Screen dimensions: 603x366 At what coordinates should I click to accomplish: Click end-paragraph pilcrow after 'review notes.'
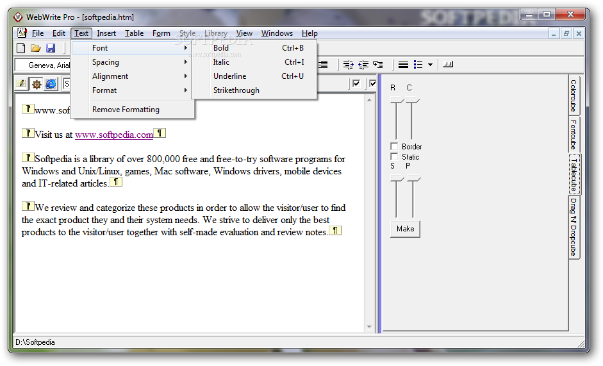(x=335, y=231)
